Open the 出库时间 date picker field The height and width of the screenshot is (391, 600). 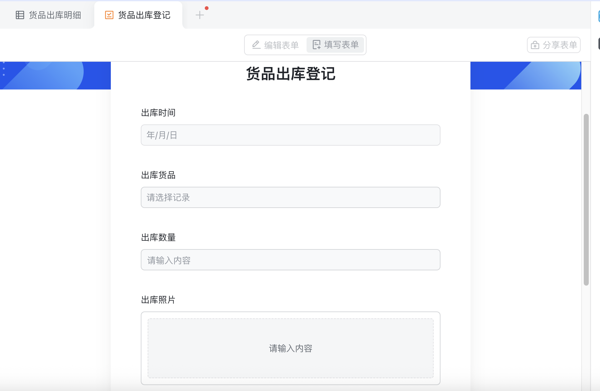tap(290, 135)
